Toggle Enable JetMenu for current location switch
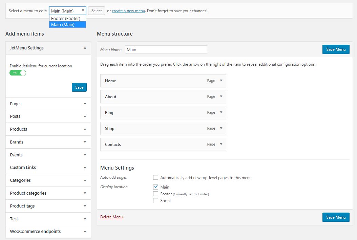Image resolution: width=357 pixels, height=240 pixels. tap(18, 73)
